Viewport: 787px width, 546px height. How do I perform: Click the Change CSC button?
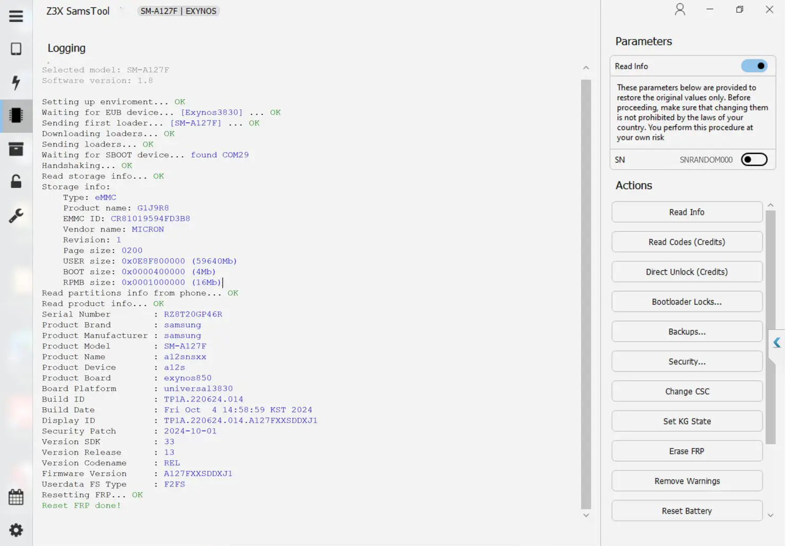click(x=687, y=391)
